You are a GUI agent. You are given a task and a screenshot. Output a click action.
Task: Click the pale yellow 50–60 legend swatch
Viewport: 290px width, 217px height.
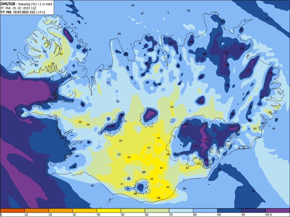pyautogui.click(x=133, y=211)
